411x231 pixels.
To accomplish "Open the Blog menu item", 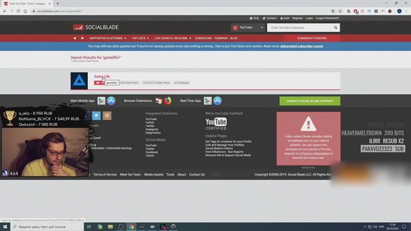I will click(x=234, y=38).
